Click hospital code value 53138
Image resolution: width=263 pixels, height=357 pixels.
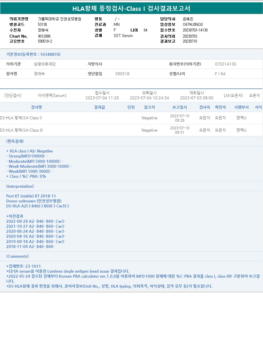[x=42, y=24]
